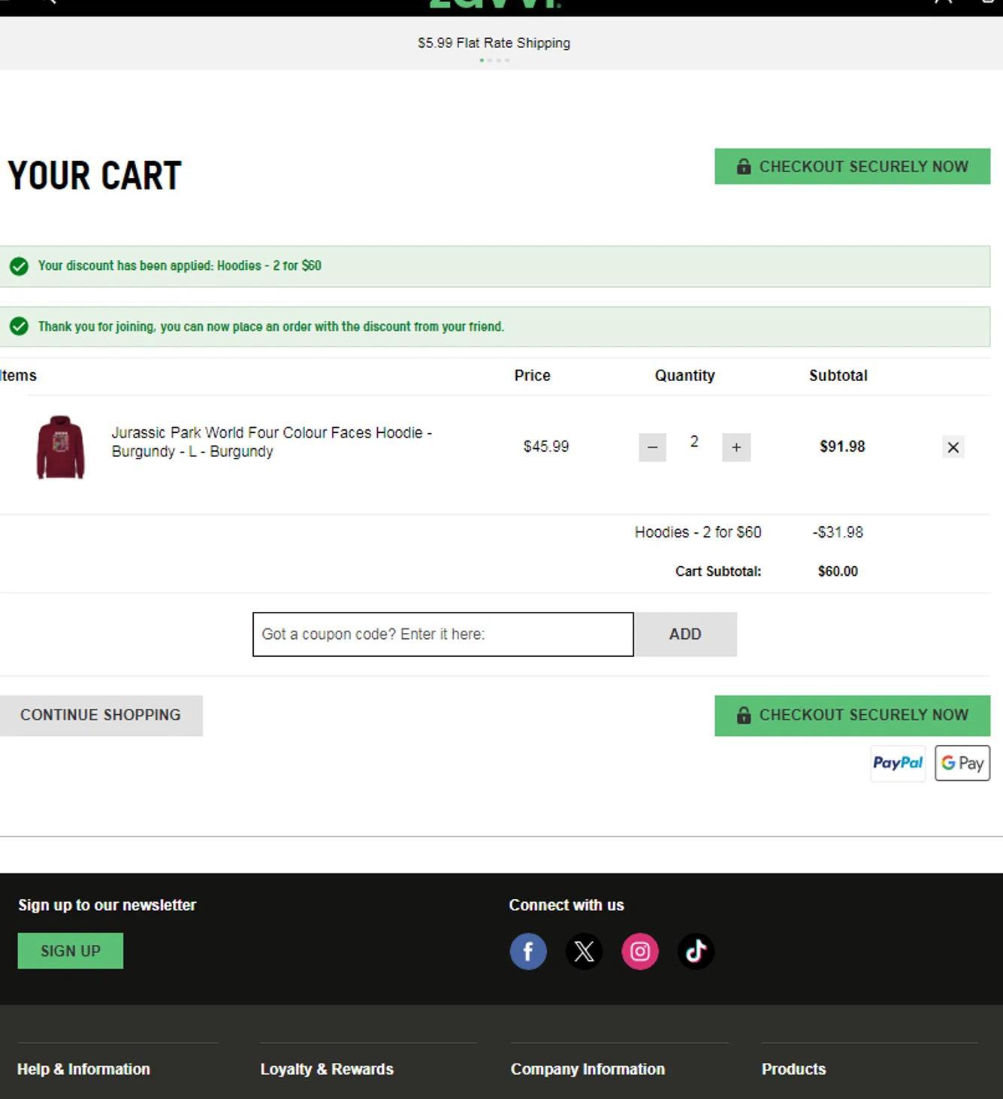
Task: Open Loyalty & Rewards footer section
Action: tap(327, 1069)
